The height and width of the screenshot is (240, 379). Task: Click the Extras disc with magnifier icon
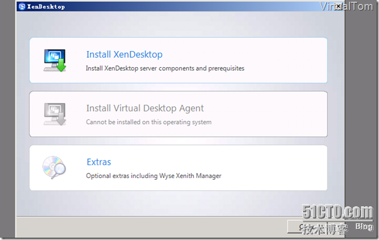click(54, 168)
